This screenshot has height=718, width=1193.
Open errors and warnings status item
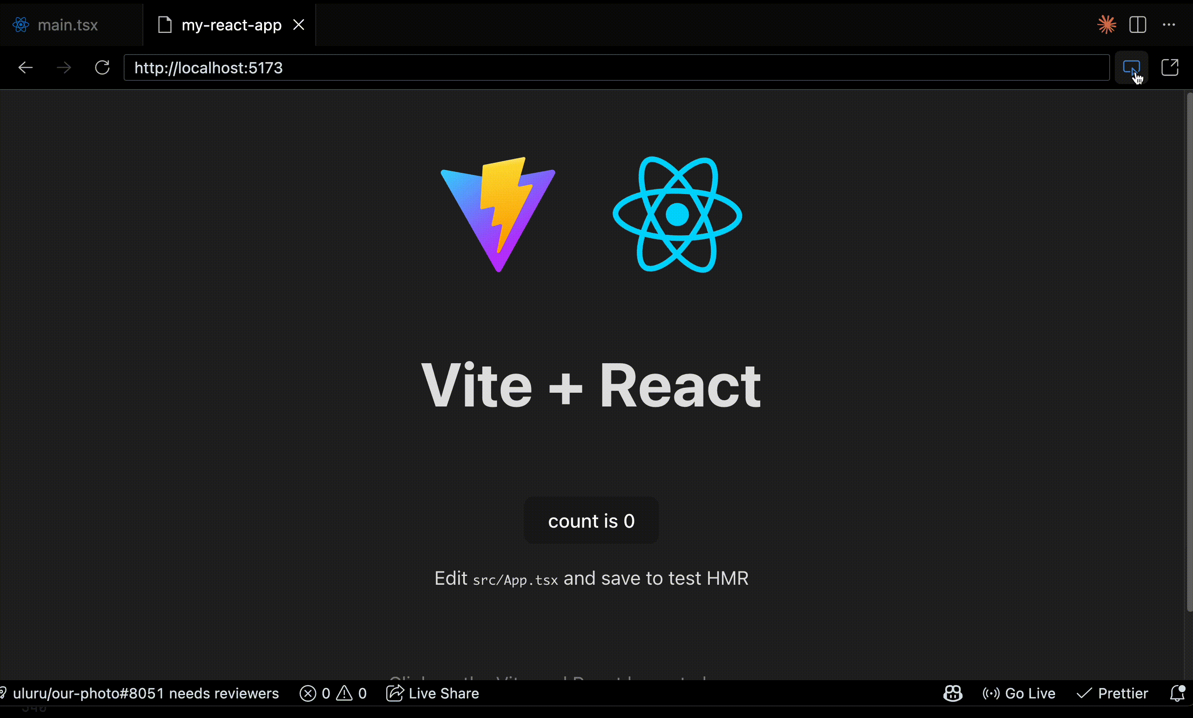click(333, 693)
